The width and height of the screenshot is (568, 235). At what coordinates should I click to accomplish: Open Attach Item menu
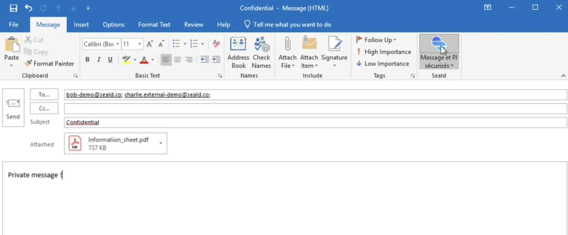(309, 53)
